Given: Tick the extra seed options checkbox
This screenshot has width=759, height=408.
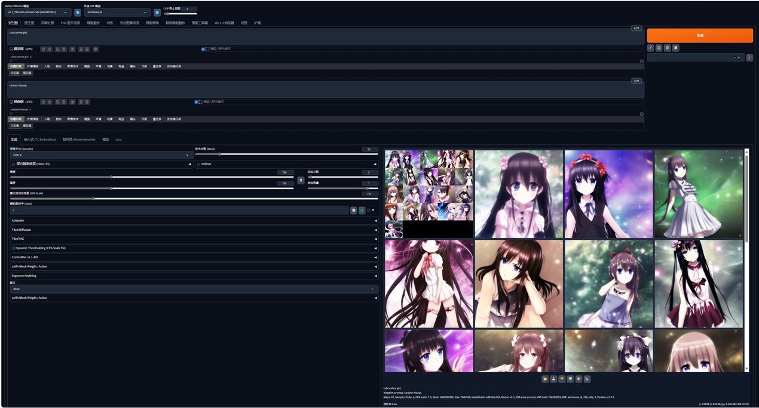Looking at the screenshot, I should 369,210.
